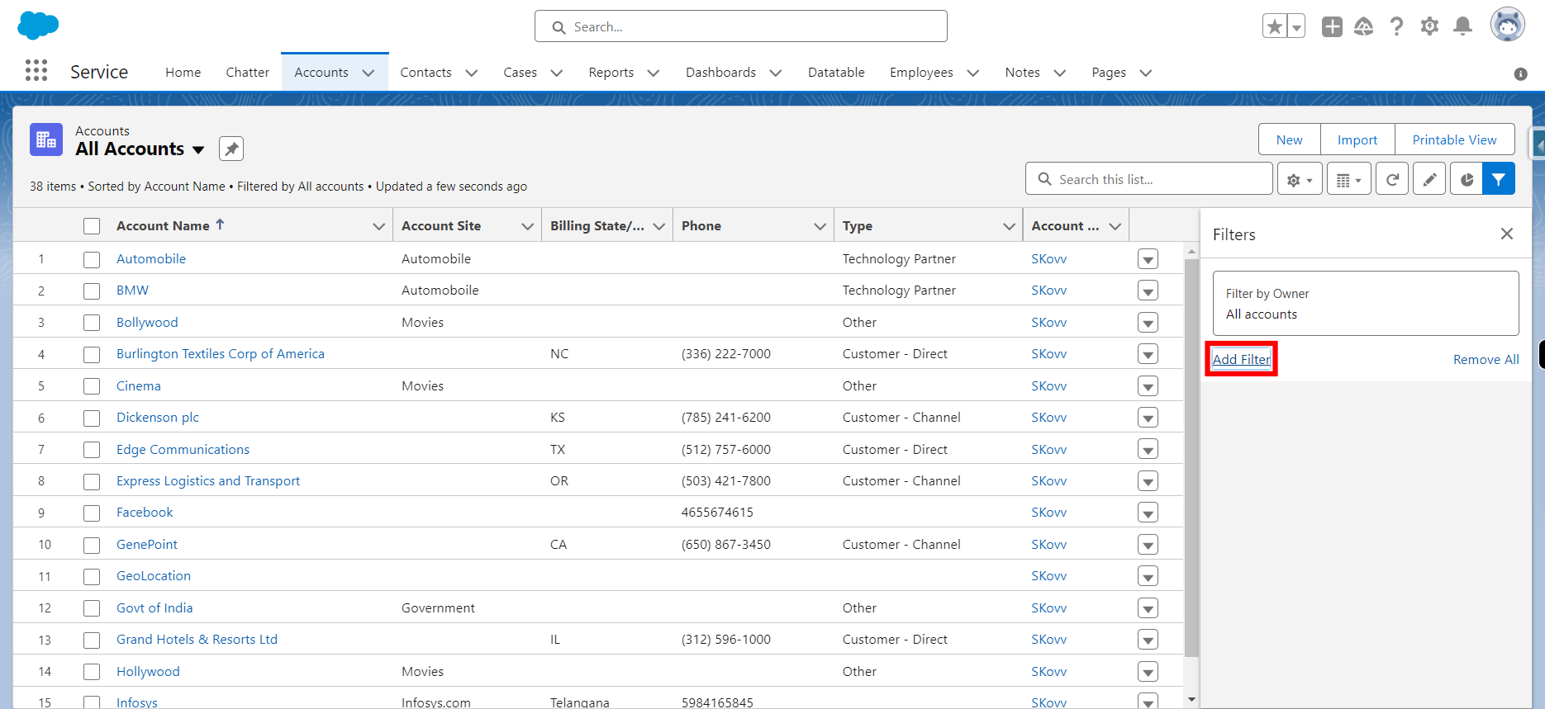Open row actions for Automobile

pos(1148,259)
